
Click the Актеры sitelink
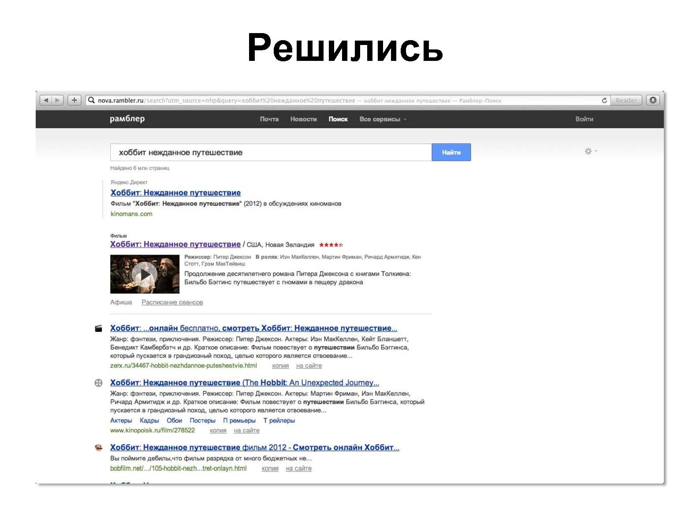(x=121, y=420)
